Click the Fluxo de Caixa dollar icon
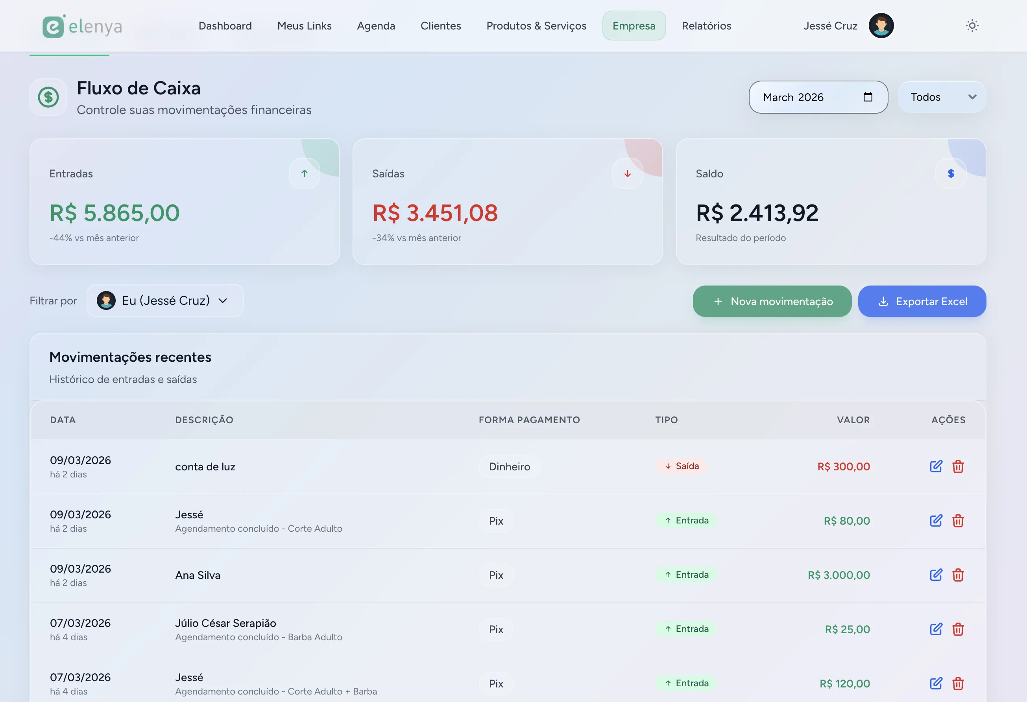 (x=49, y=97)
